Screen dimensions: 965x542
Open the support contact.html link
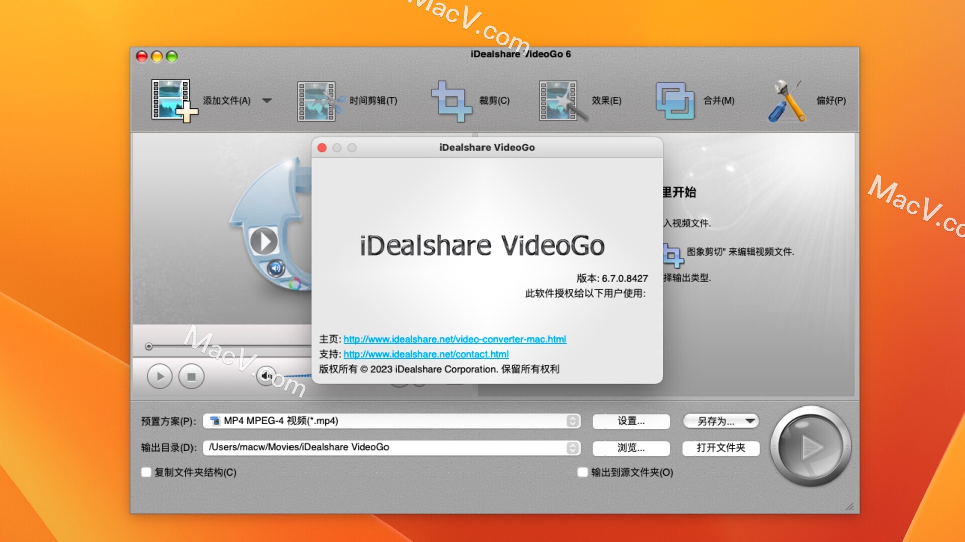point(426,354)
